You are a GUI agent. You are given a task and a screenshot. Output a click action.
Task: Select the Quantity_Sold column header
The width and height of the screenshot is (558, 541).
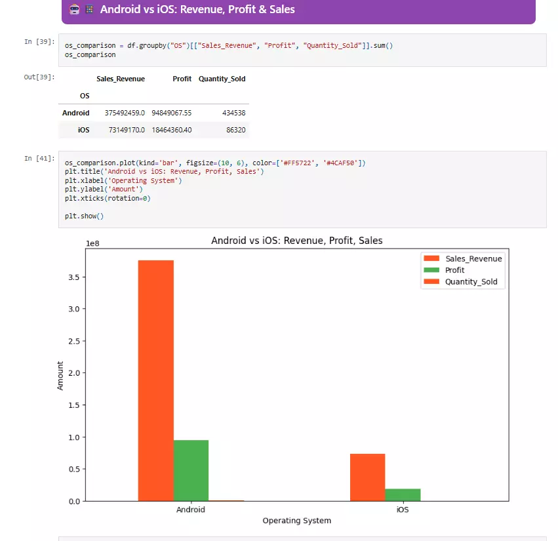point(223,79)
